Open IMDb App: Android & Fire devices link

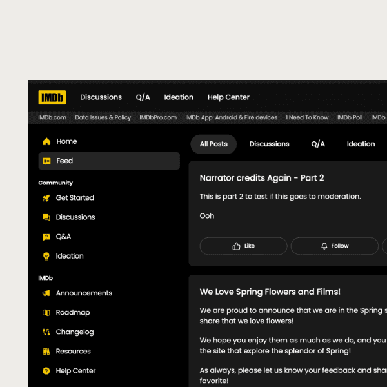(x=232, y=117)
